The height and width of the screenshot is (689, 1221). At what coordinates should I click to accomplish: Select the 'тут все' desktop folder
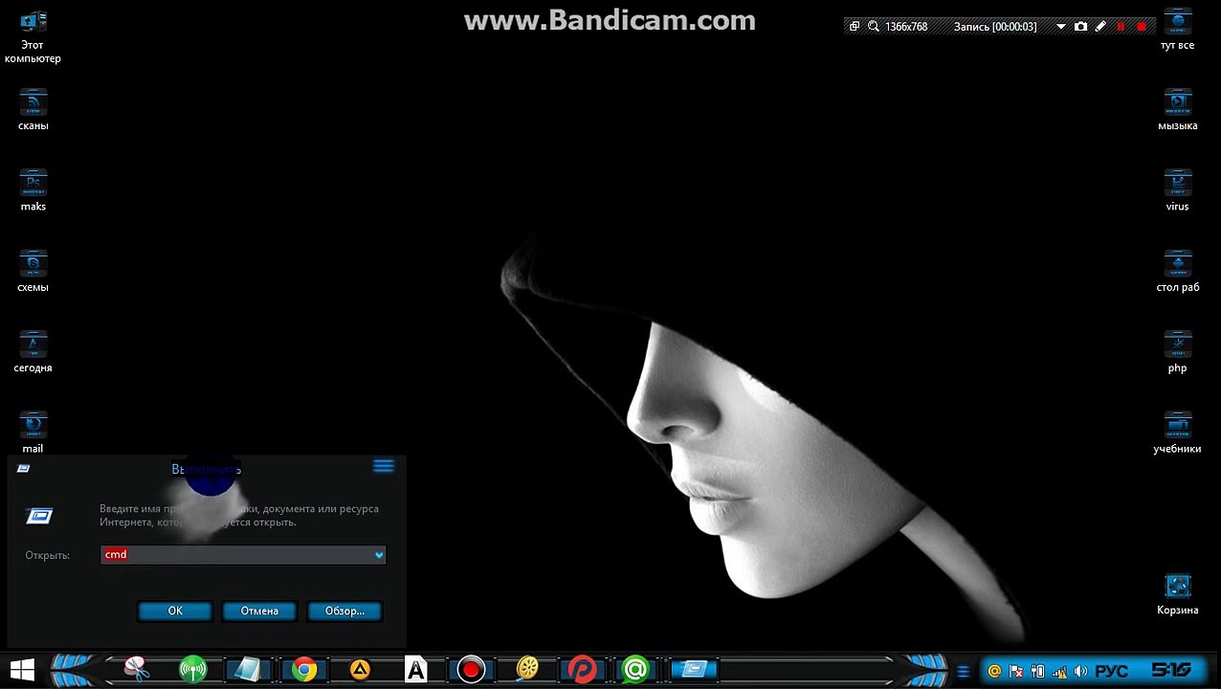tap(1177, 29)
